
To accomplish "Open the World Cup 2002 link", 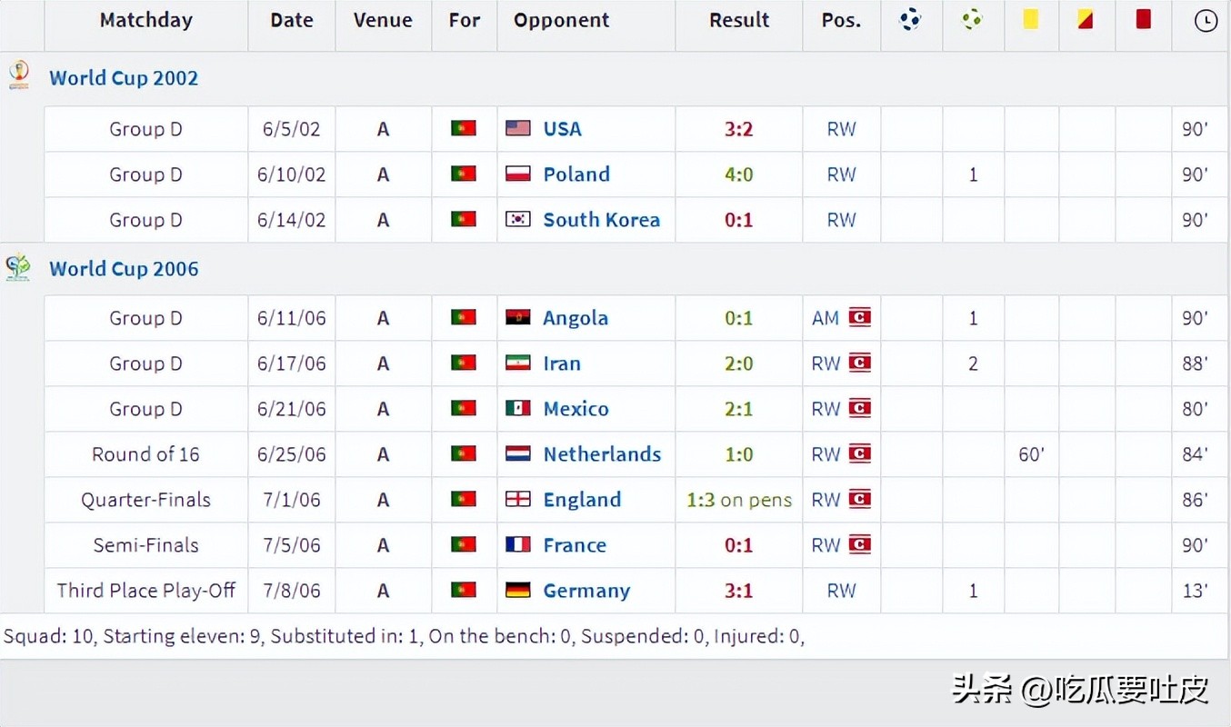I will (124, 78).
